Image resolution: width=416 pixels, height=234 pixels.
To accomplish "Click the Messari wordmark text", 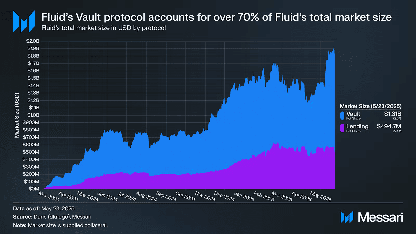I will tap(380, 217).
